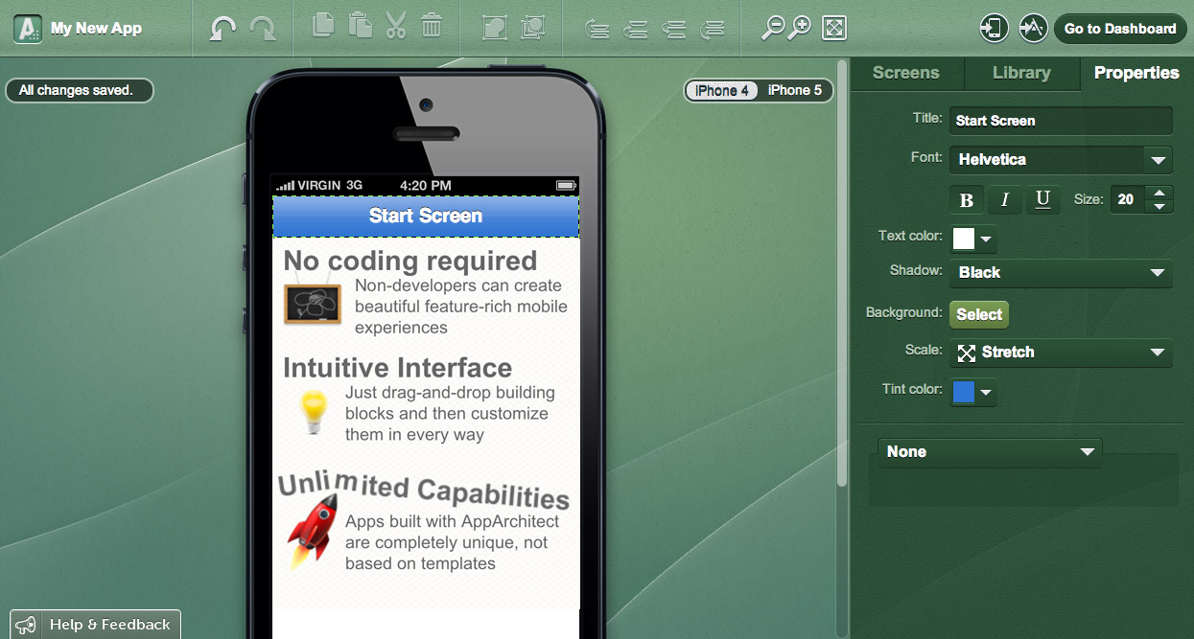Ungroup elements with the toolbar icon
Screen dimensions: 1194x639
click(x=533, y=28)
